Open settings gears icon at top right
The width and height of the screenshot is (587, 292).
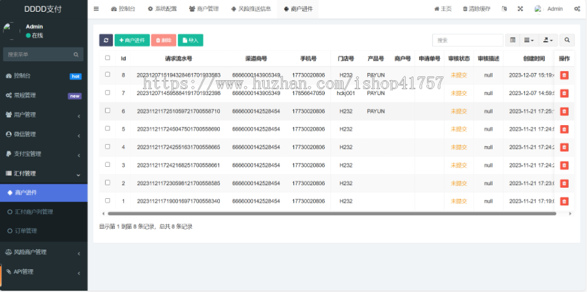(577, 9)
